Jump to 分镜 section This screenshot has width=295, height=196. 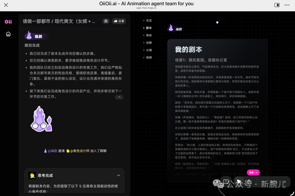pyautogui.click(x=149, y=50)
